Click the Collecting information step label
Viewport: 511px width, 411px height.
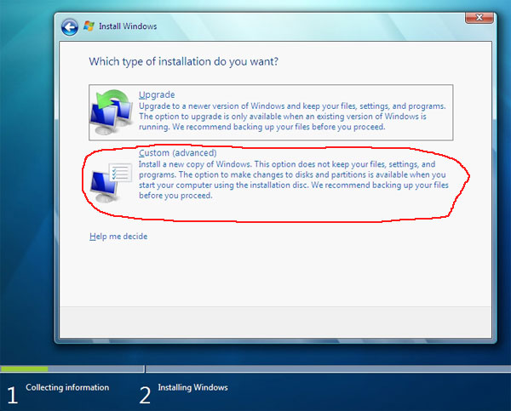coord(67,388)
